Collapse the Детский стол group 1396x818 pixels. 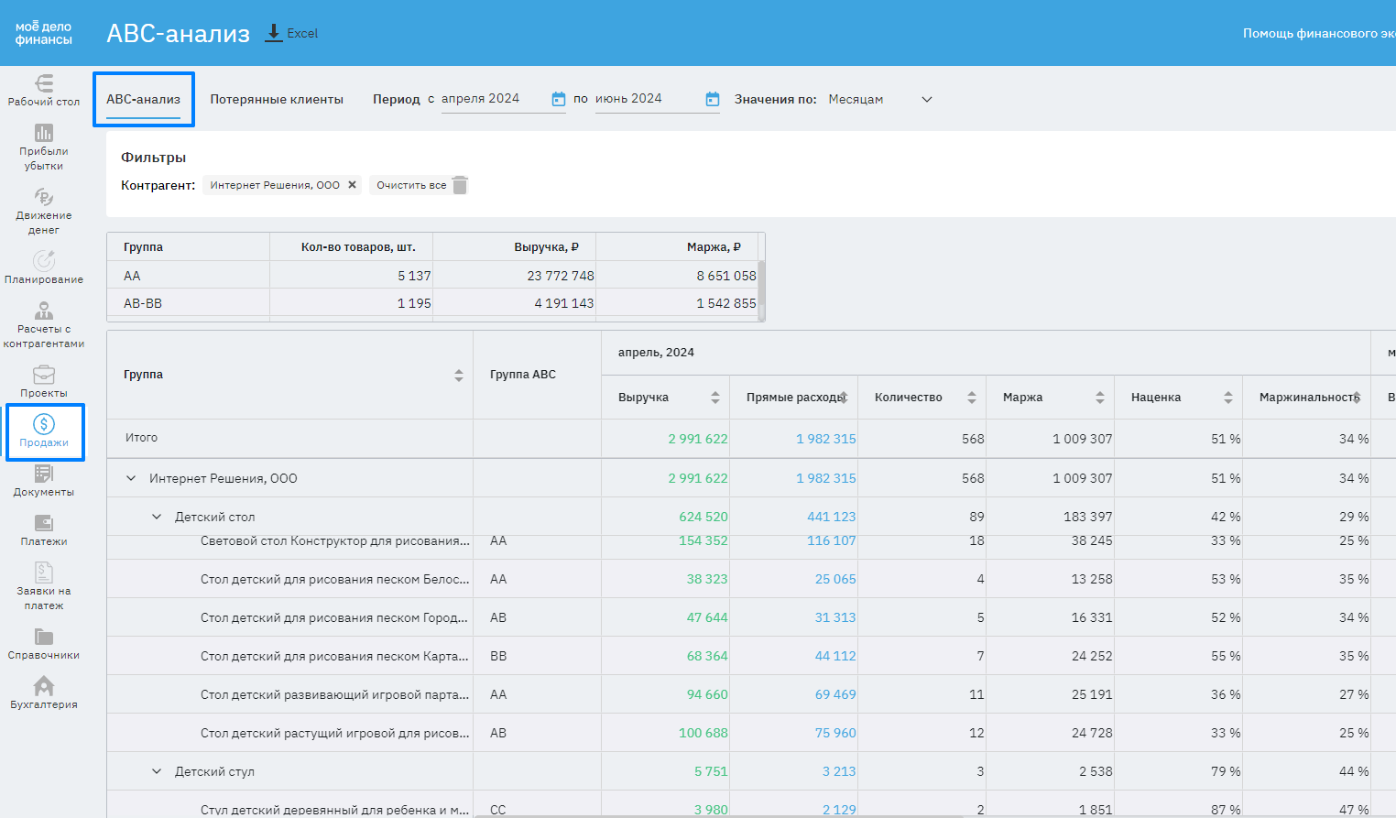click(x=157, y=517)
